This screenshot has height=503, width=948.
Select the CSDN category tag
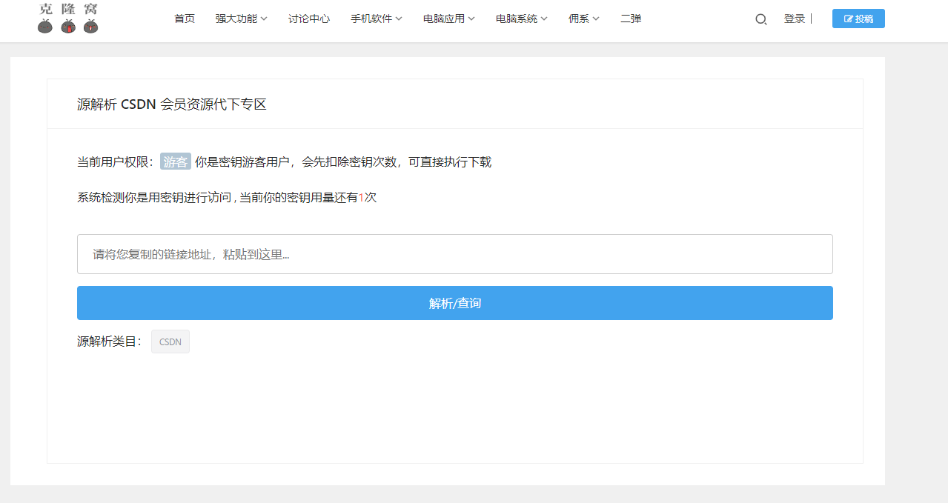pyautogui.click(x=170, y=342)
